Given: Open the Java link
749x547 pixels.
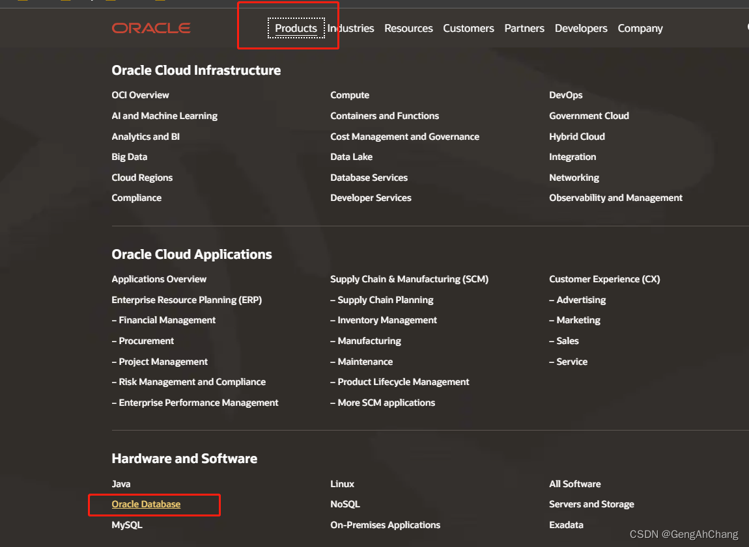Looking at the screenshot, I should (x=121, y=483).
